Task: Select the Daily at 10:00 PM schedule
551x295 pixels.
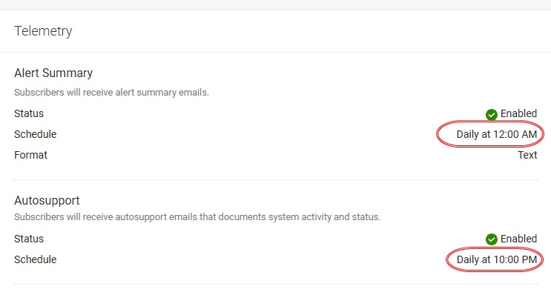Action: [x=497, y=259]
